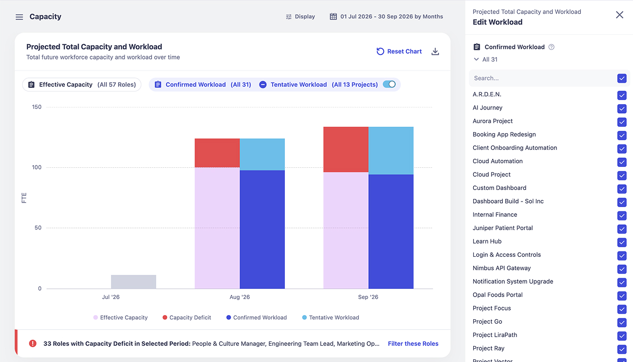Download the chart with the download icon

435,51
